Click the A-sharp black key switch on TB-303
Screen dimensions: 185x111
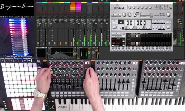coord(144,23)
